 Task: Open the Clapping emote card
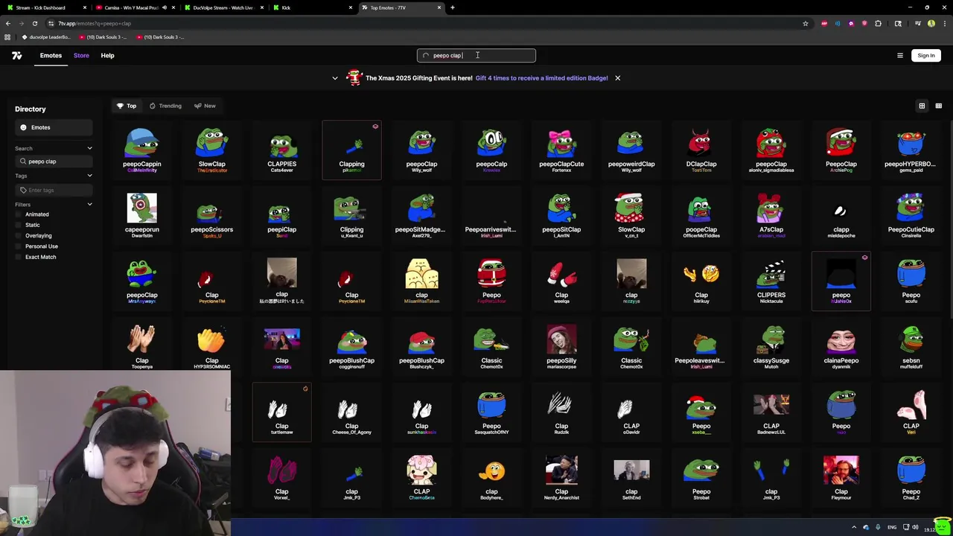(x=351, y=150)
